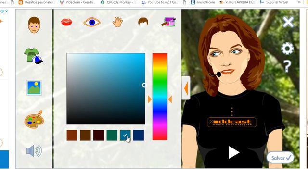Click the left orange hue marker arrow
The height and width of the screenshot is (173, 308).
tap(150, 99)
